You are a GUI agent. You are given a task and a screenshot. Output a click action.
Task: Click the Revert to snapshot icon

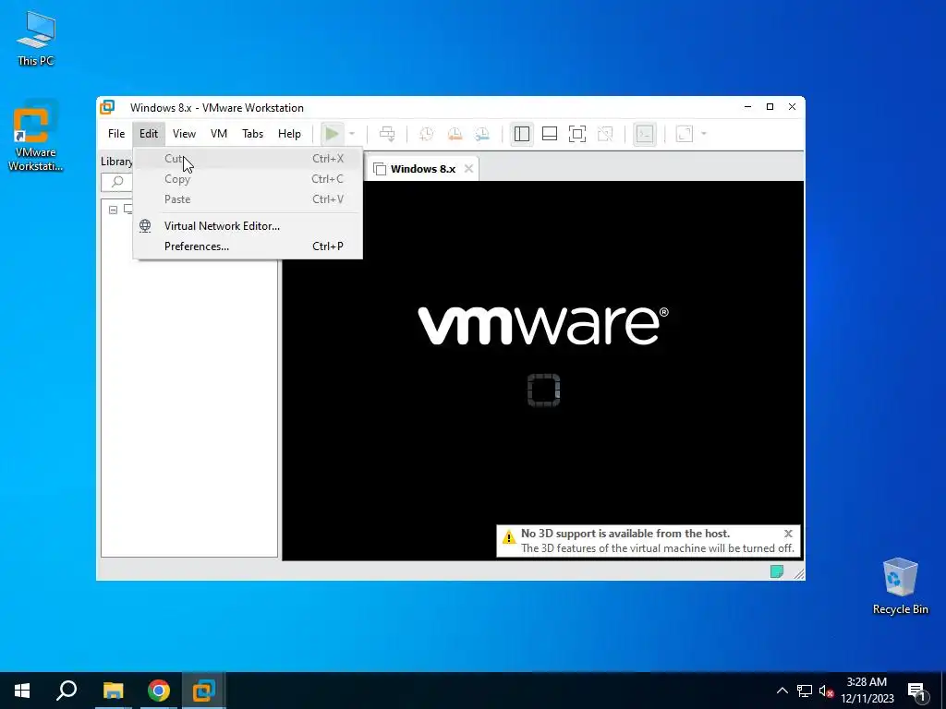click(455, 134)
